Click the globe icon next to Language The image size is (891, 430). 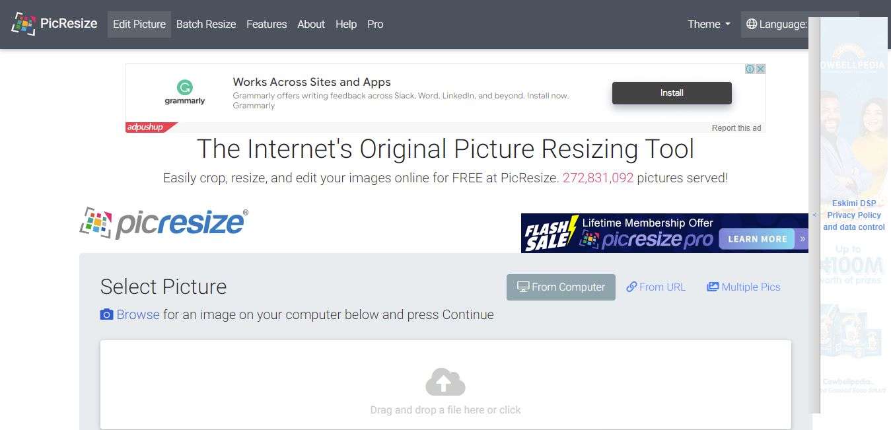click(751, 24)
